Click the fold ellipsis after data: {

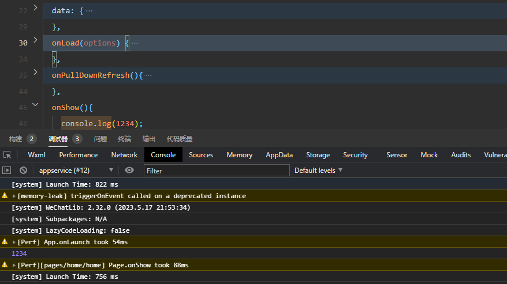[90, 10]
